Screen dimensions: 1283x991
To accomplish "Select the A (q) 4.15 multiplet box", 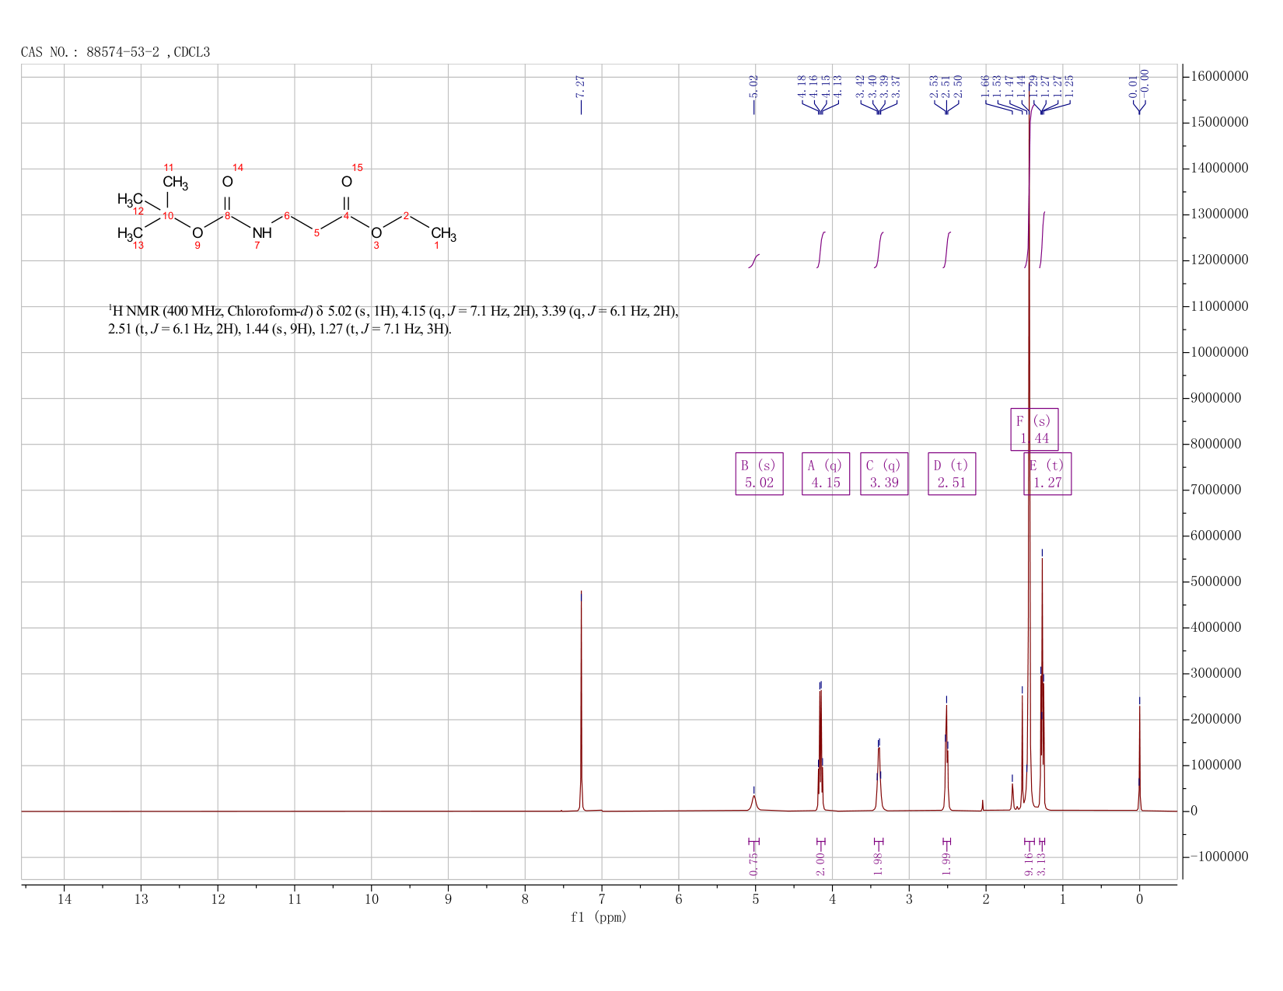I will [825, 473].
